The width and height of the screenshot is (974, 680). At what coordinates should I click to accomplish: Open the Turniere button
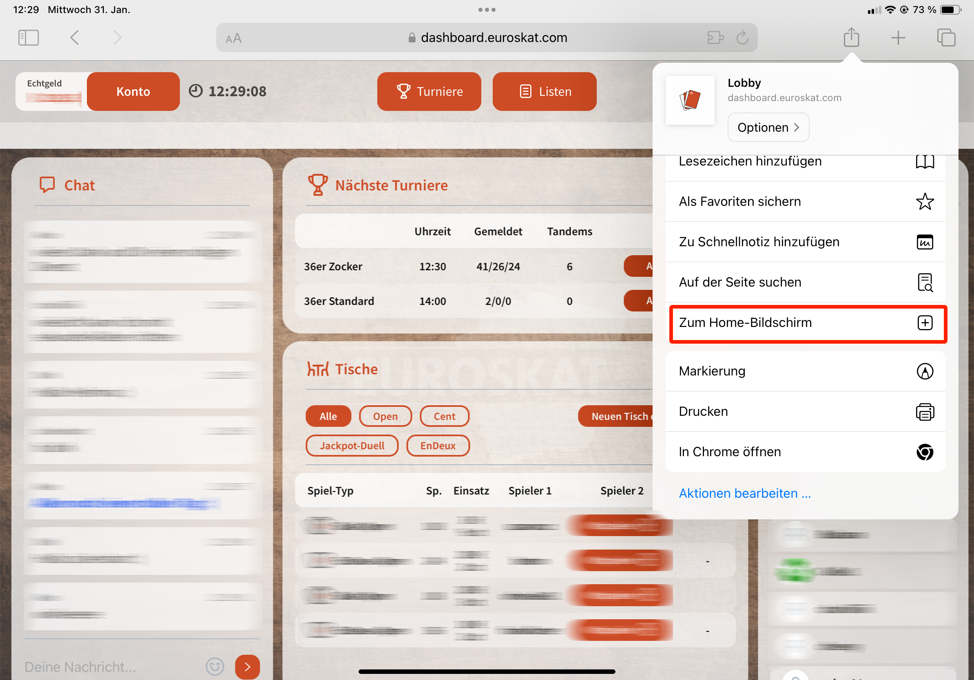tap(429, 92)
